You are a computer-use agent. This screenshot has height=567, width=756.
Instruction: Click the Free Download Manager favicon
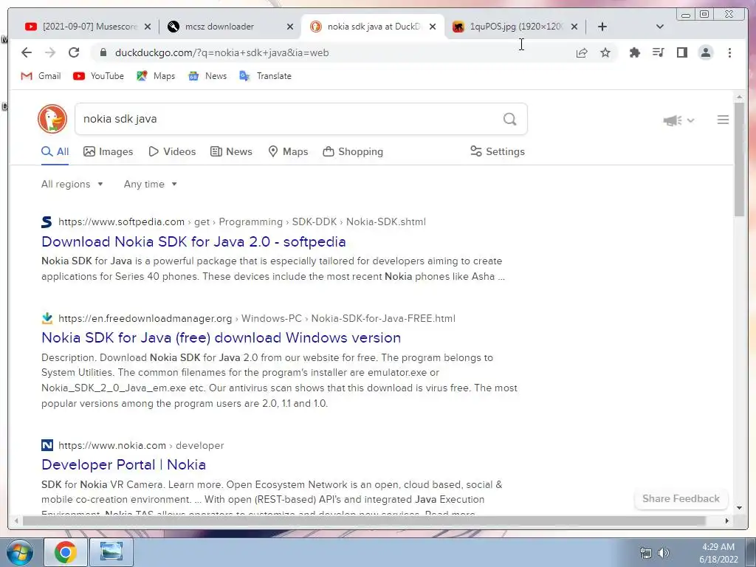(47, 318)
